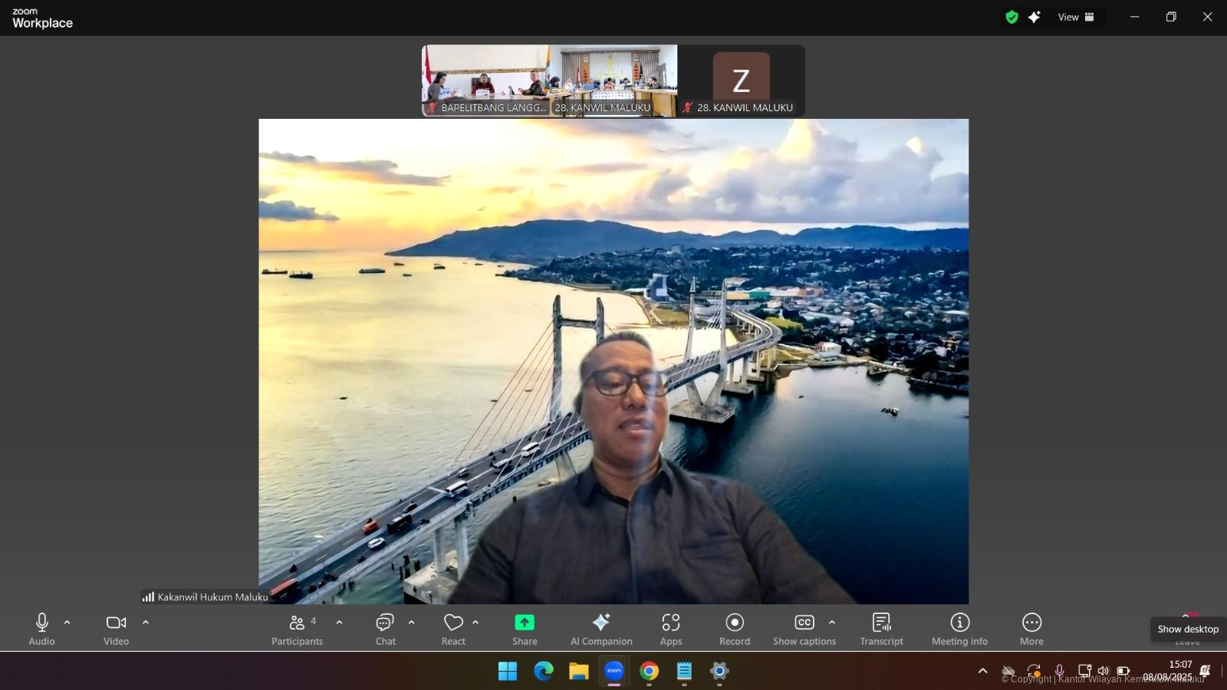Click the tray display cast icon
1227x690 pixels.
(1084, 671)
